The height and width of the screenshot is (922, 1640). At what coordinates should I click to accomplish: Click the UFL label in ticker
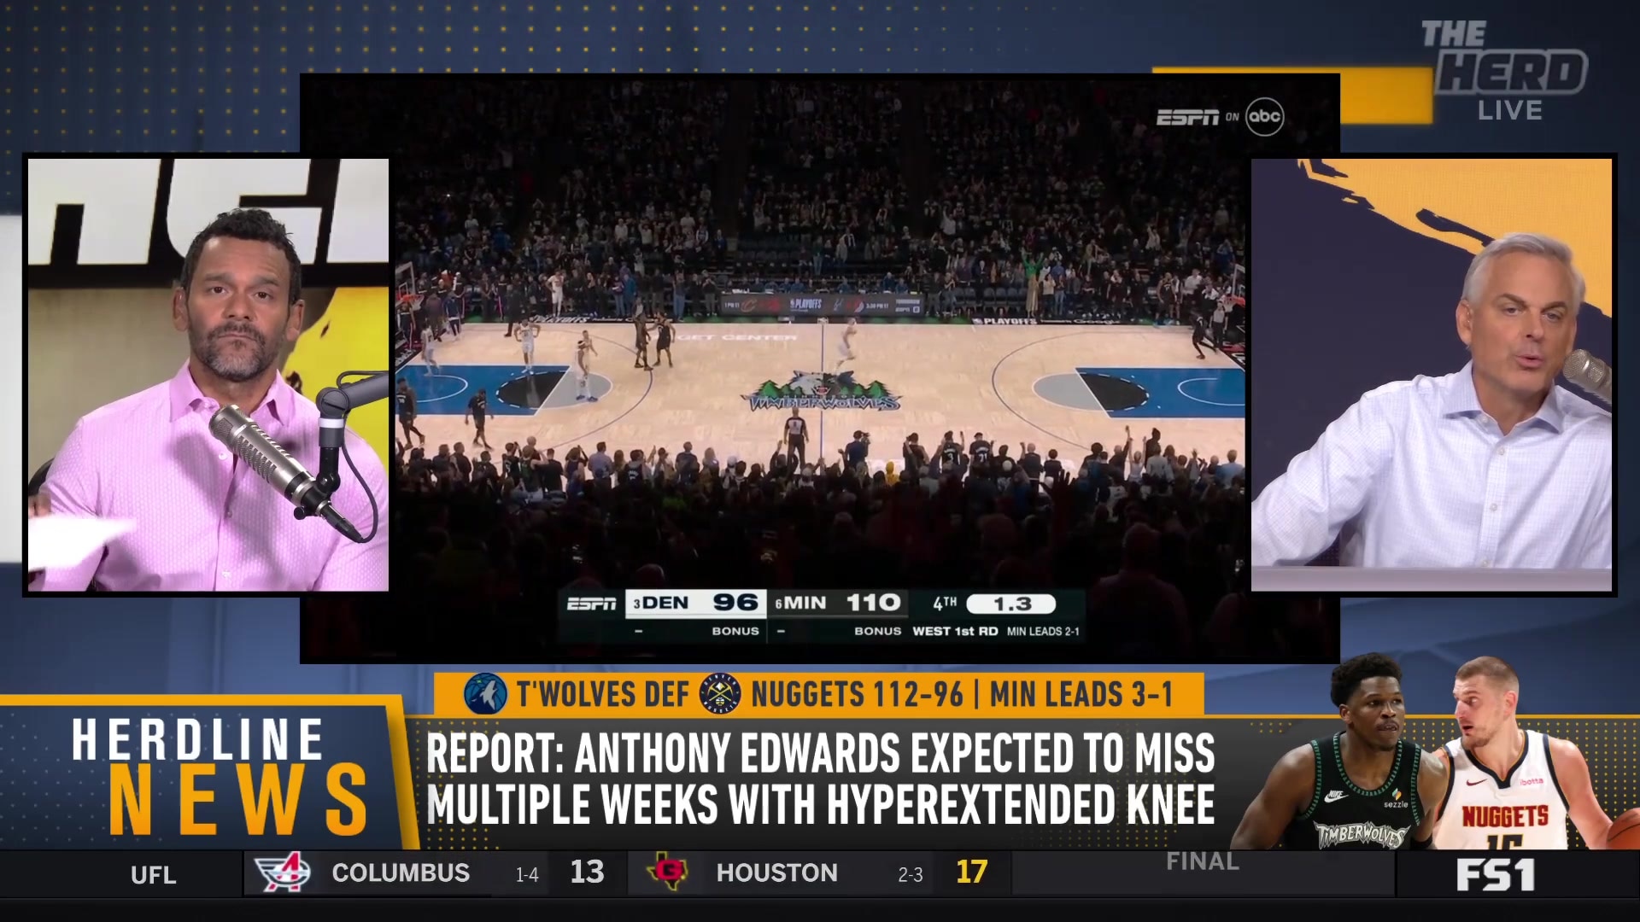coord(154,874)
